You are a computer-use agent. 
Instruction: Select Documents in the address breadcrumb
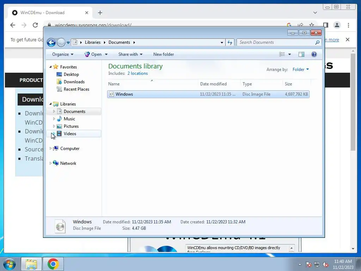(x=119, y=42)
